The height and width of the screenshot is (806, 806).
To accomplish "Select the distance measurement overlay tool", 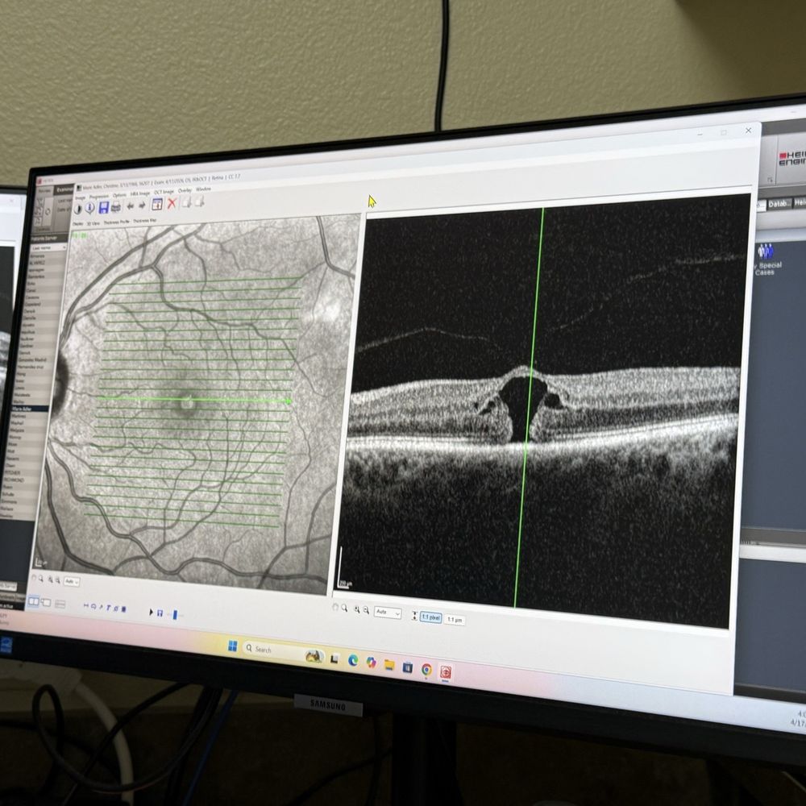I will coord(86,605).
